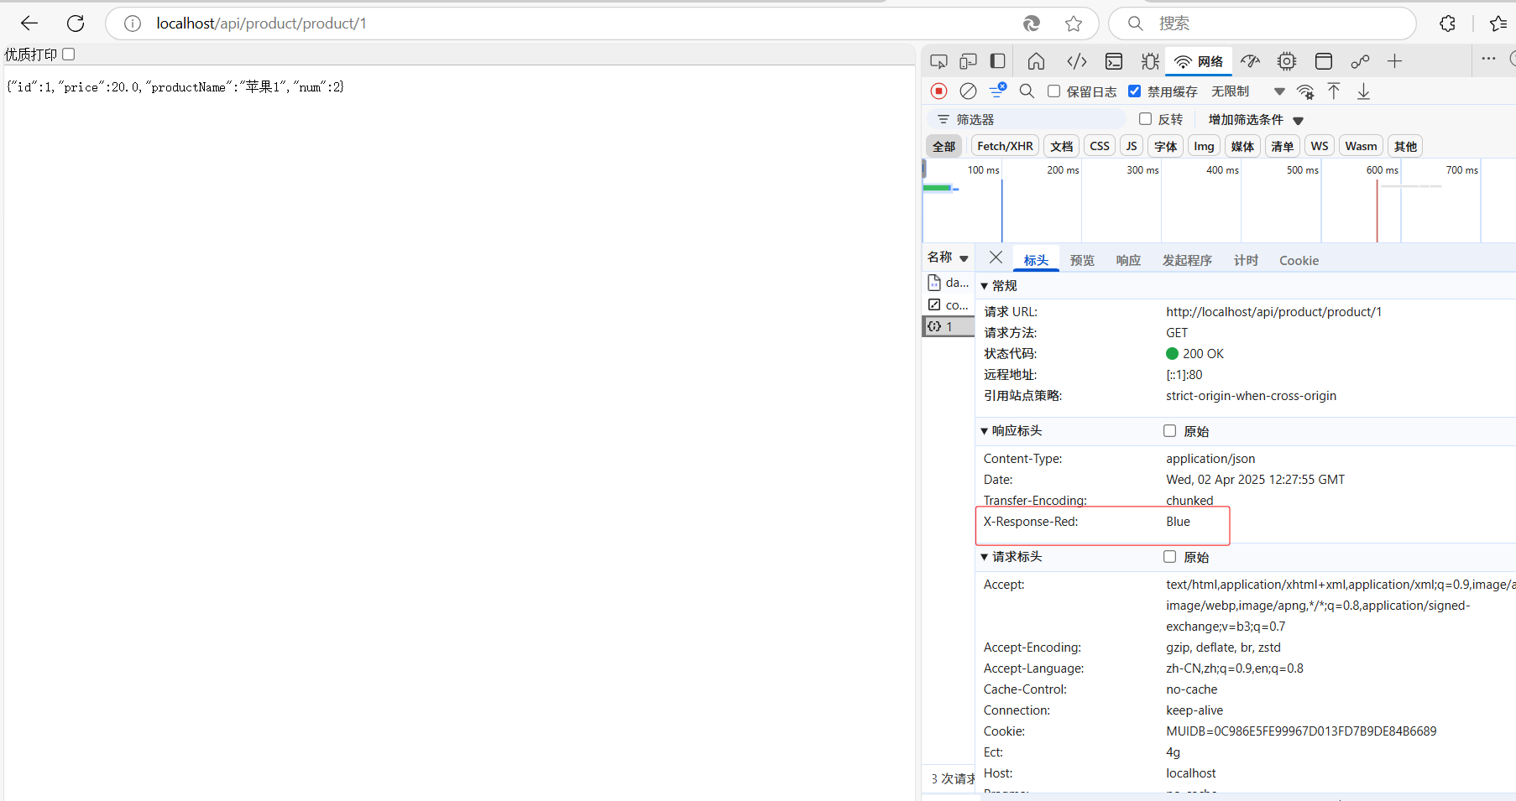Switch to the 预览 tab
1516x801 pixels.
1082,261
